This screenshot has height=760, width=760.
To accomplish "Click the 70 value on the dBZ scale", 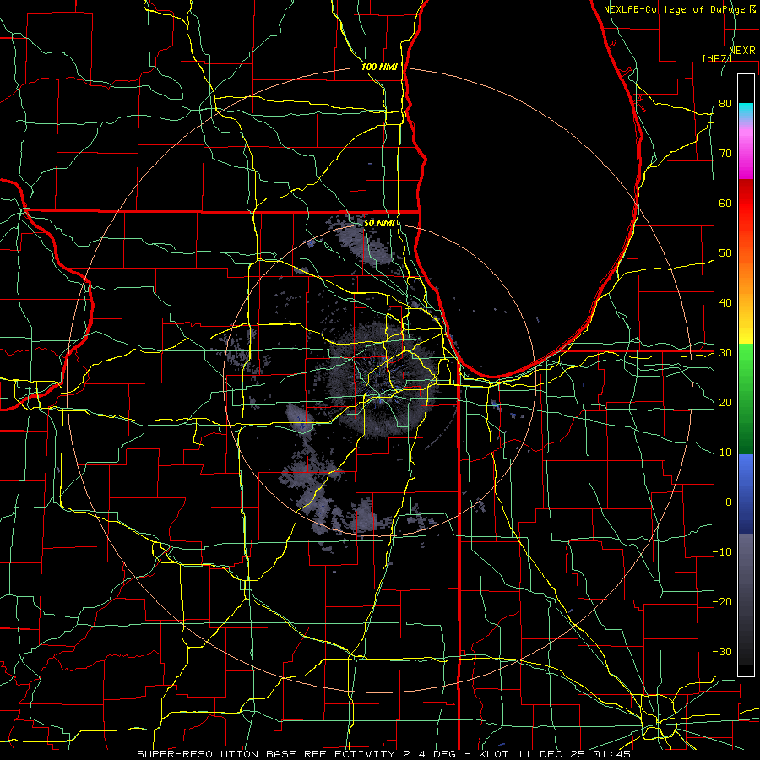I will 725,153.
